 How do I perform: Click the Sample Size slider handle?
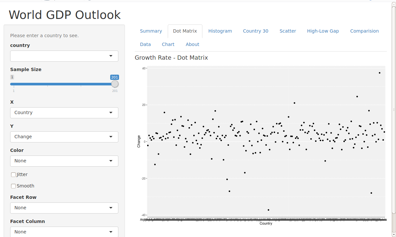(115, 84)
